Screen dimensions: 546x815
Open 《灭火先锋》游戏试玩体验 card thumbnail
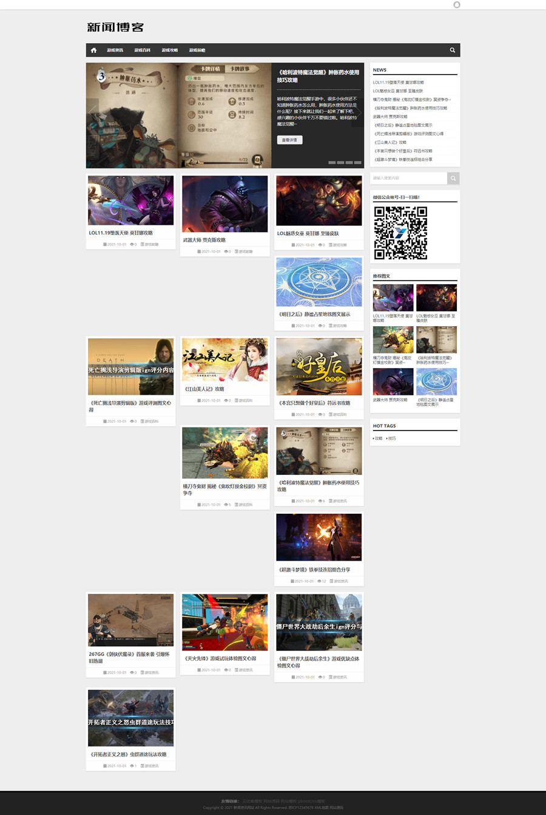click(x=224, y=622)
